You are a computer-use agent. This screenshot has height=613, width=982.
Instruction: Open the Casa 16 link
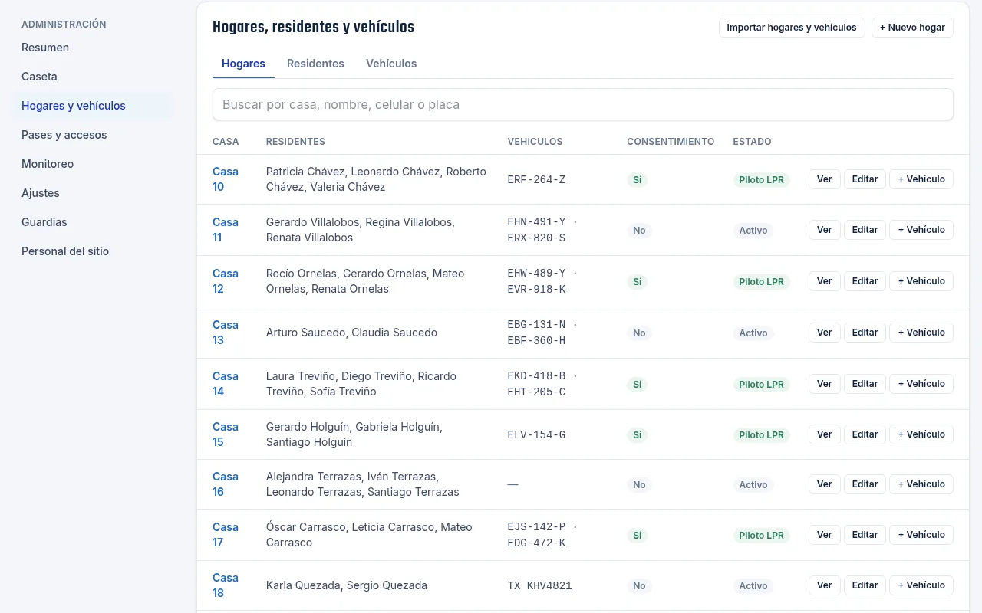coord(226,484)
